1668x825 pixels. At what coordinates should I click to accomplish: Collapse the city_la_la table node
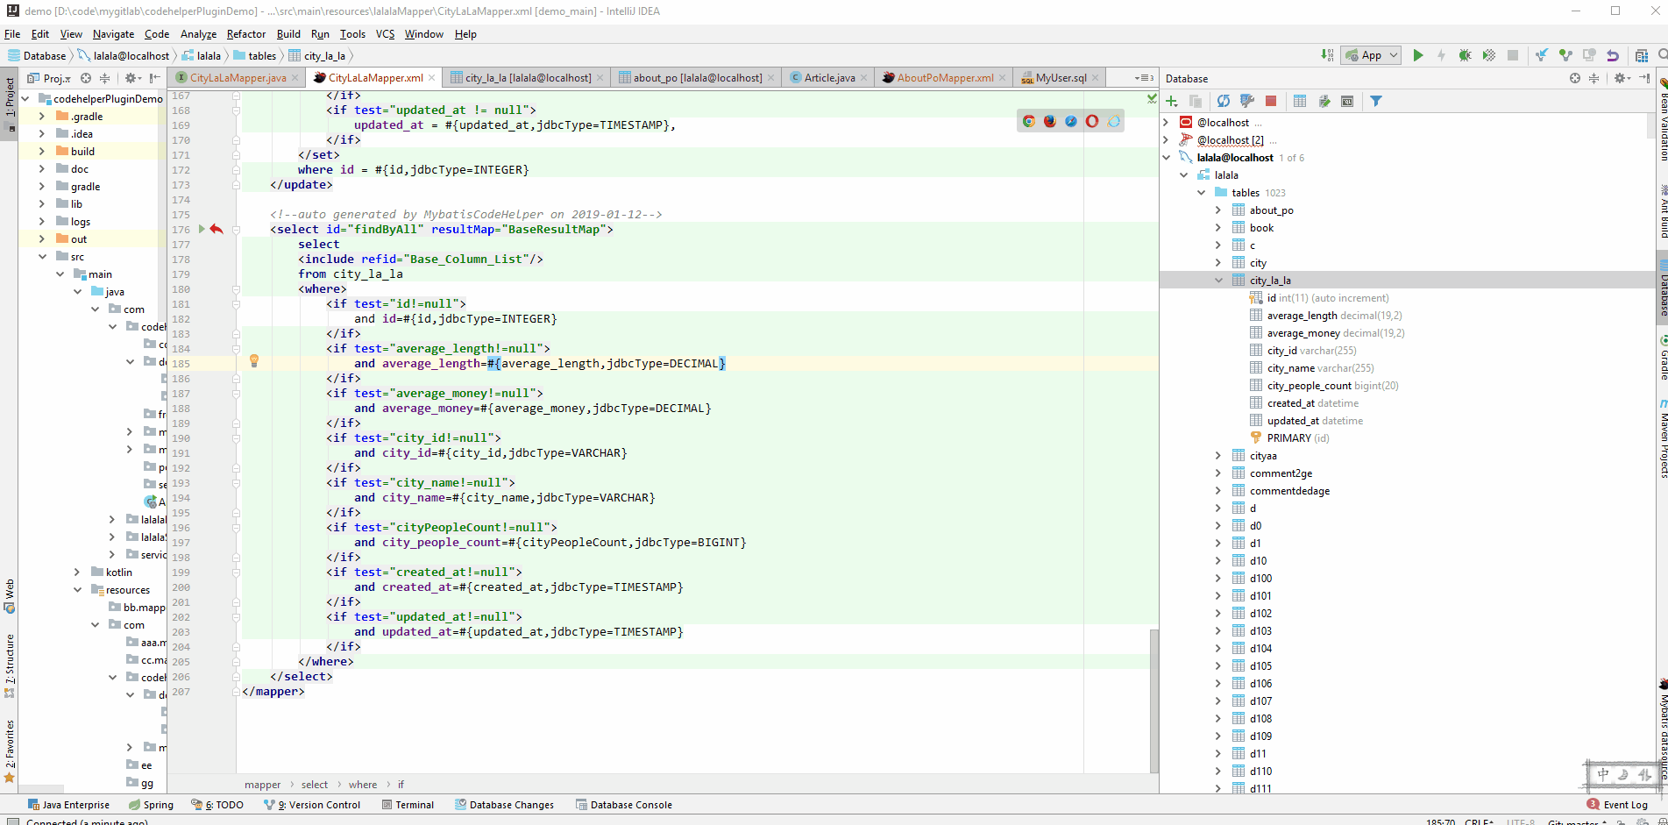point(1218,281)
